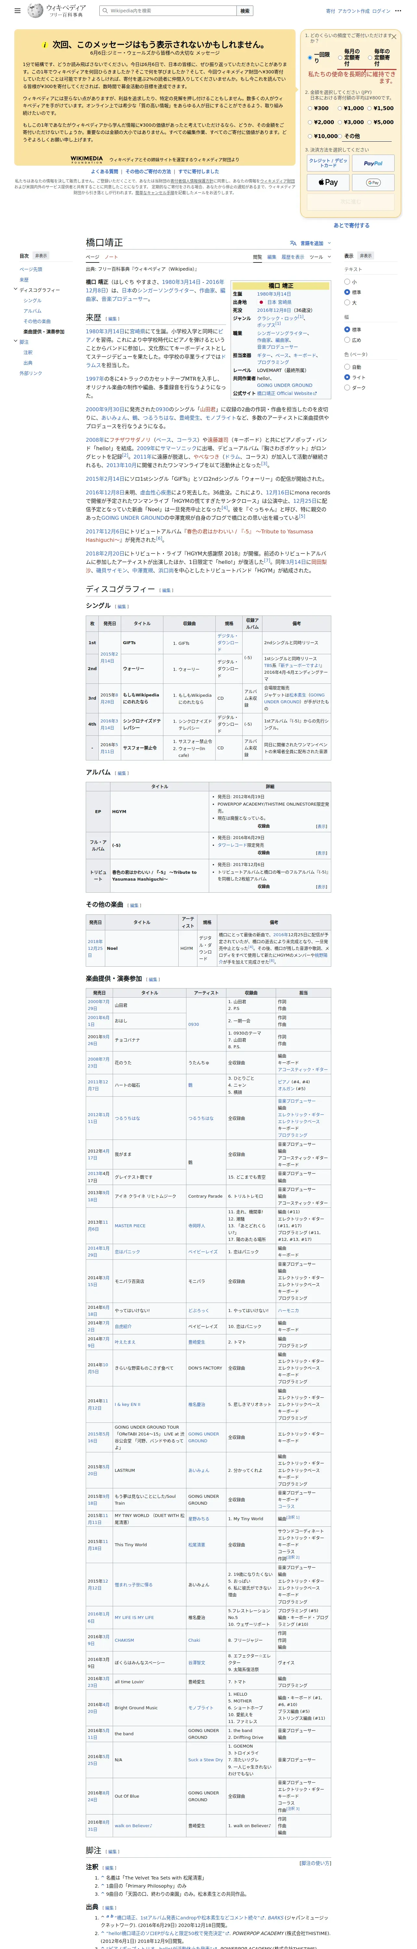Click すでに寄付しました link

pyautogui.click(x=199, y=172)
